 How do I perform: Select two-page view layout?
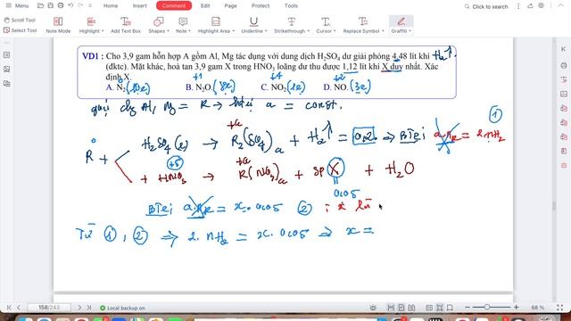point(411,308)
